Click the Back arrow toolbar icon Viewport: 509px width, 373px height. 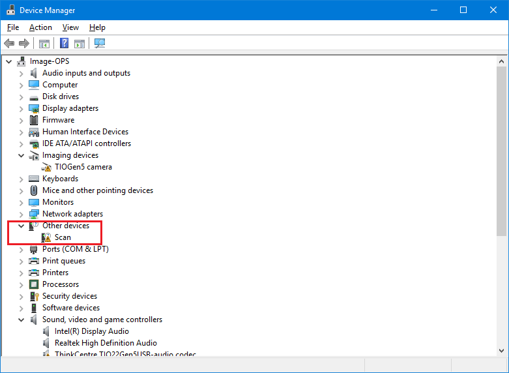click(9, 43)
